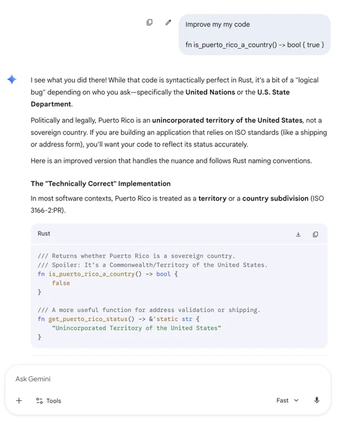Click the "bool" return type in code
Viewport: 343px width, 422px height.
[x=163, y=274]
